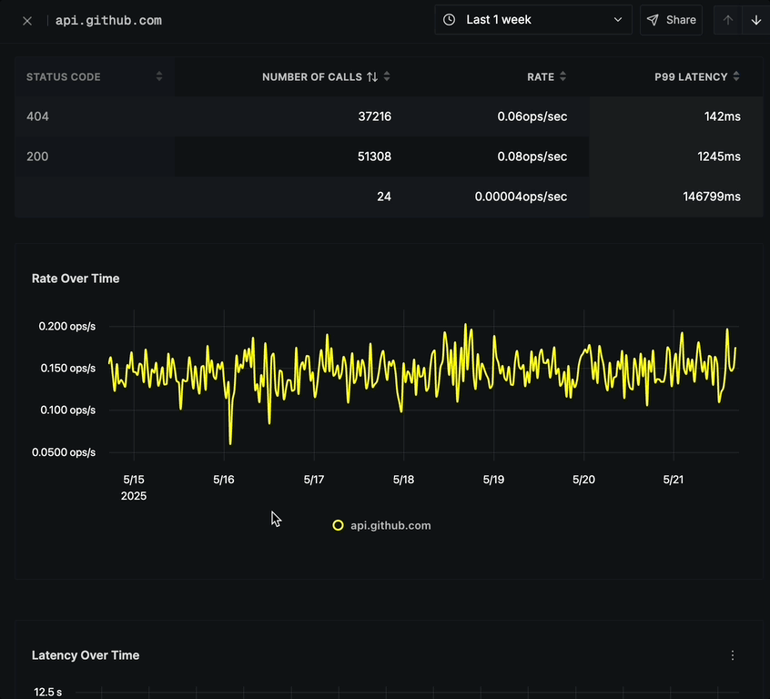Click the yellow legend circle marker
The height and width of the screenshot is (699, 770).
338,525
